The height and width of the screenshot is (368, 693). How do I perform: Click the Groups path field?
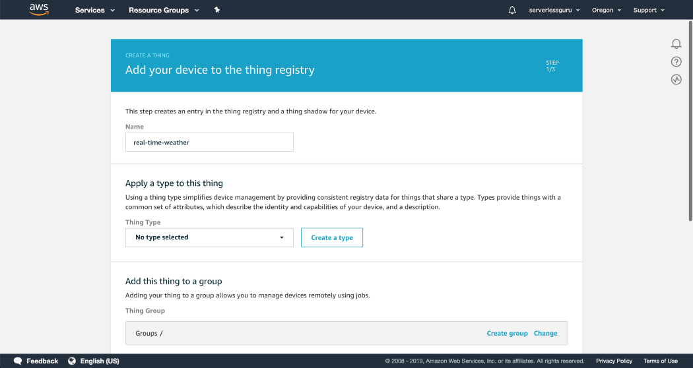(346, 333)
